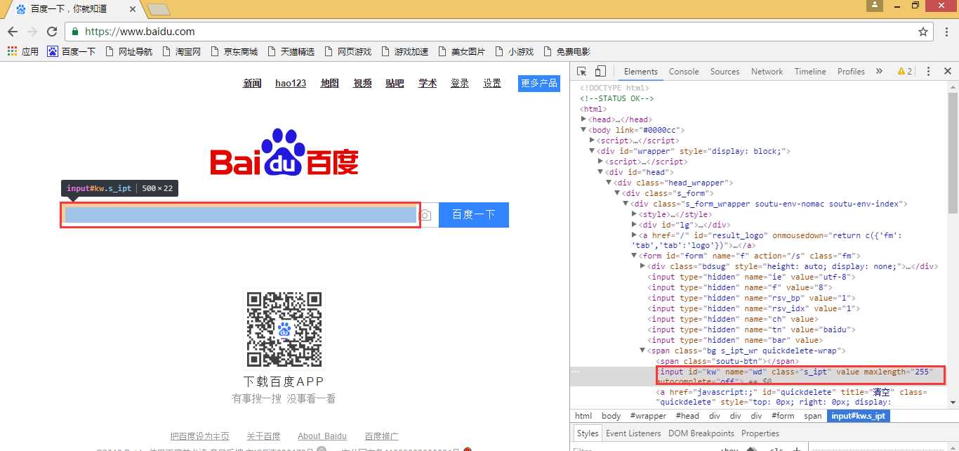Open the 淘宝网 bookmark
Viewport: 959px width, 451px height.
coord(181,51)
